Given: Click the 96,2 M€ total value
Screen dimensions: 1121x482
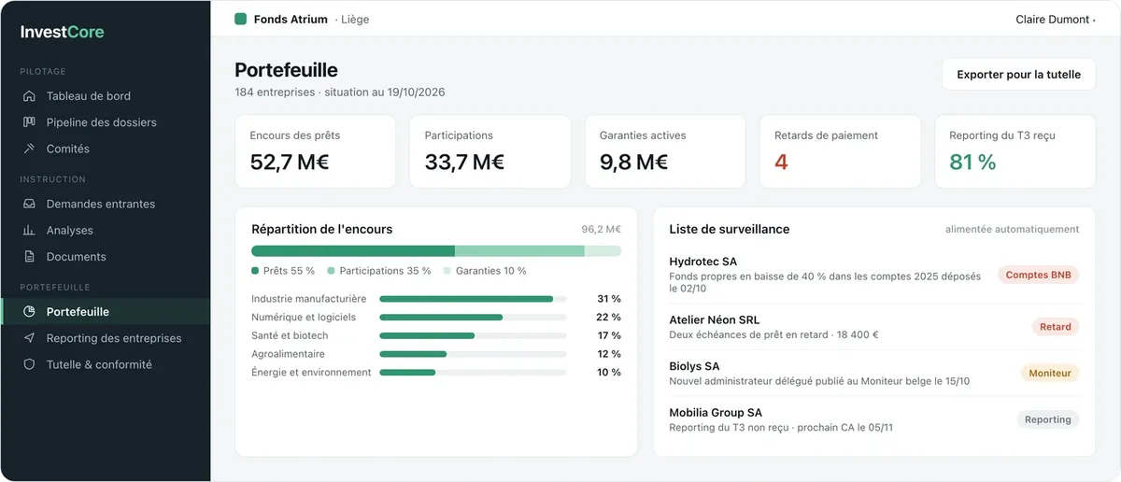Looking at the screenshot, I should [x=602, y=229].
